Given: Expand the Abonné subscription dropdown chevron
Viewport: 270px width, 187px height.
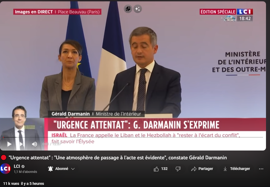Looking at the screenshot, I should click(x=73, y=169).
